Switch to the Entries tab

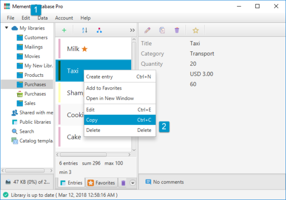point(71,183)
